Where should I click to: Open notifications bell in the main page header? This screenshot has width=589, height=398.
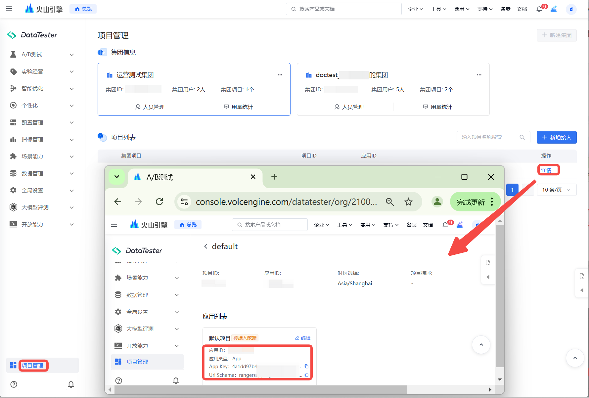pyautogui.click(x=539, y=9)
